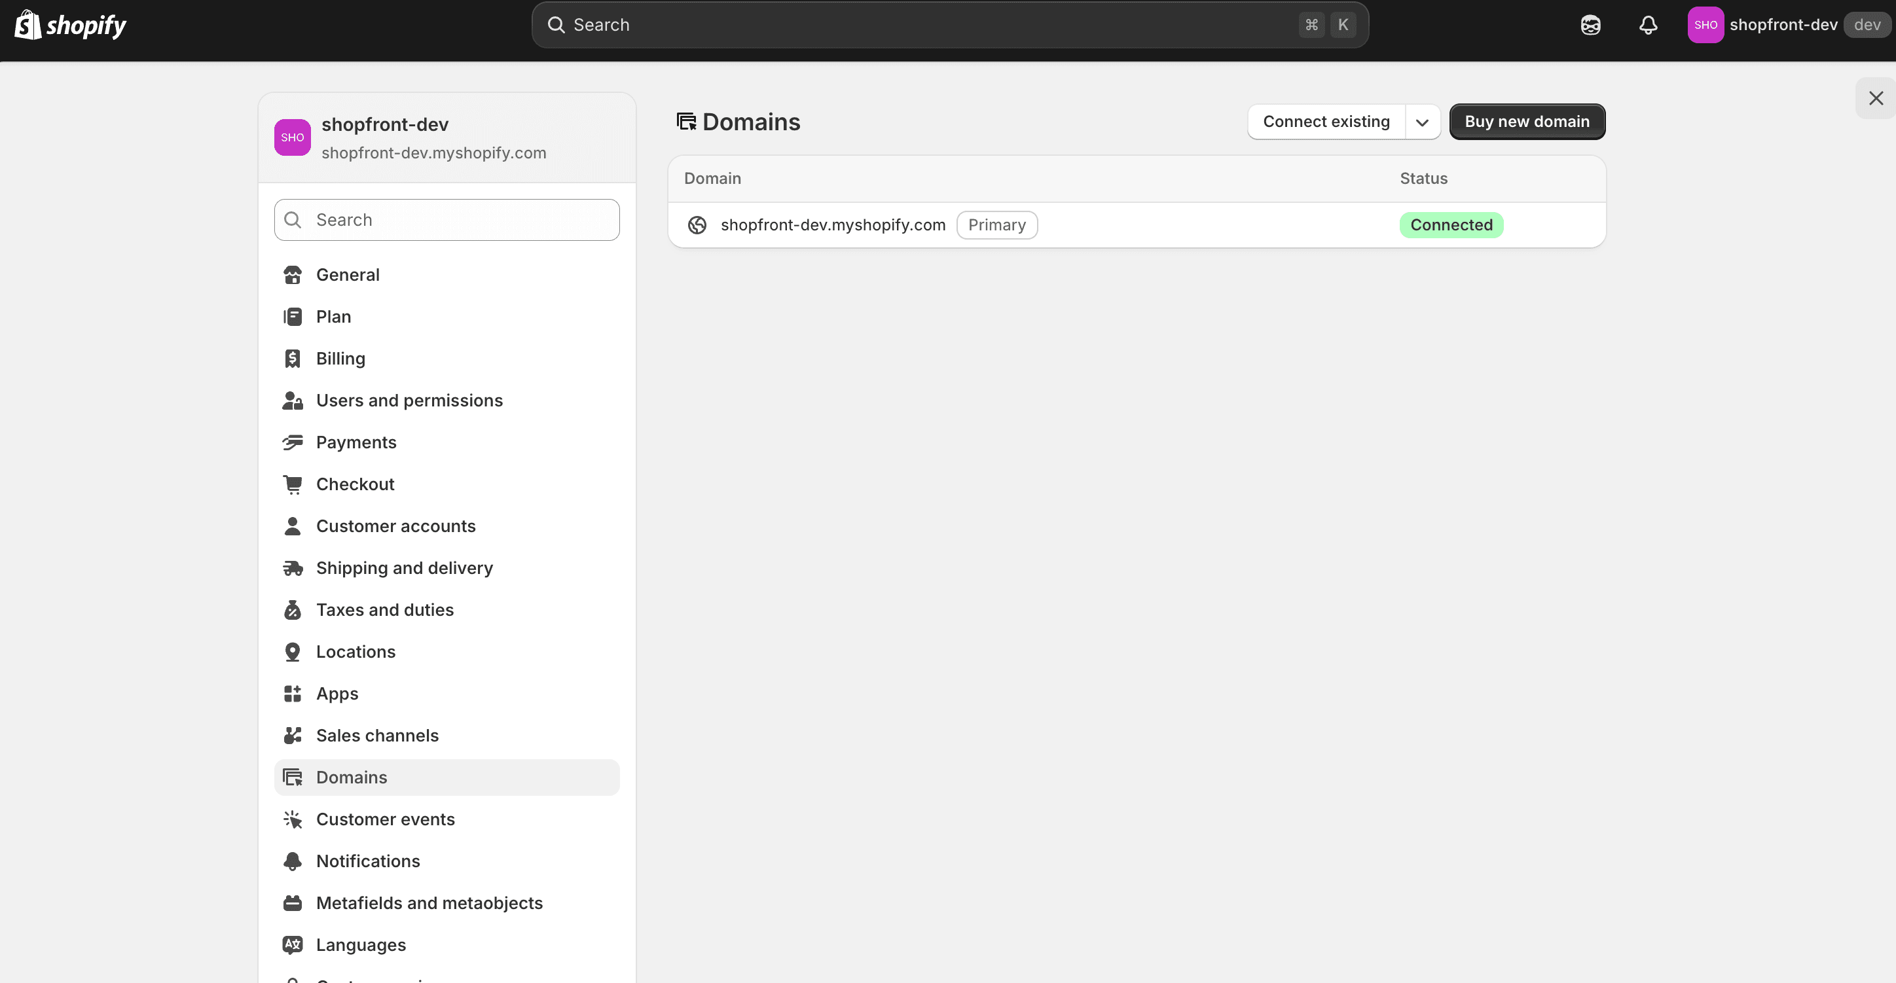Go to Billing settings
The height and width of the screenshot is (983, 1896).
[x=447, y=359]
